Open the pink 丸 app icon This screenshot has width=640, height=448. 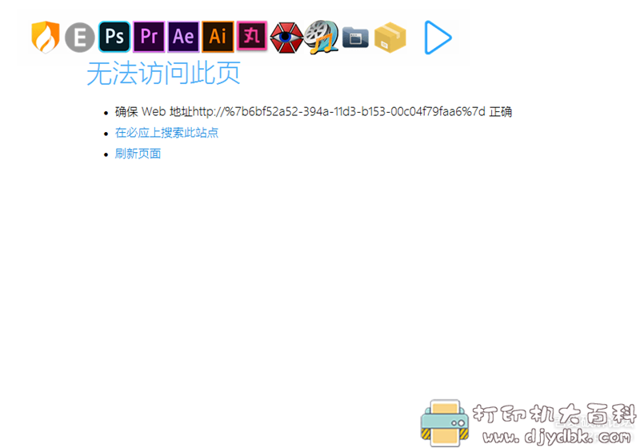tap(252, 36)
